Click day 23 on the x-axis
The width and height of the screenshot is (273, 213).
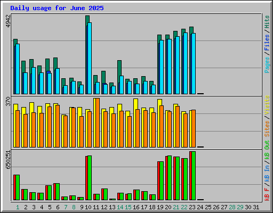point(192,207)
